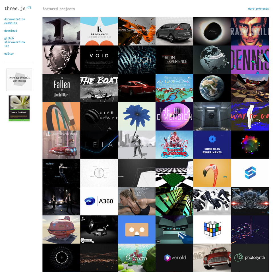Open the Resonance L'Odyssée Symphonique project
The image size is (273, 272).
(99, 31)
